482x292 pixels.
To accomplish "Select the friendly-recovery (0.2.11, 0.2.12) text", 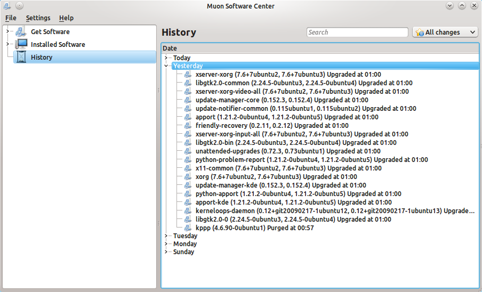I will pyautogui.click(x=272, y=126).
